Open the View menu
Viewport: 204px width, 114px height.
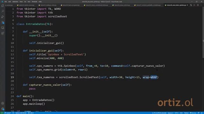[x=21, y=2]
